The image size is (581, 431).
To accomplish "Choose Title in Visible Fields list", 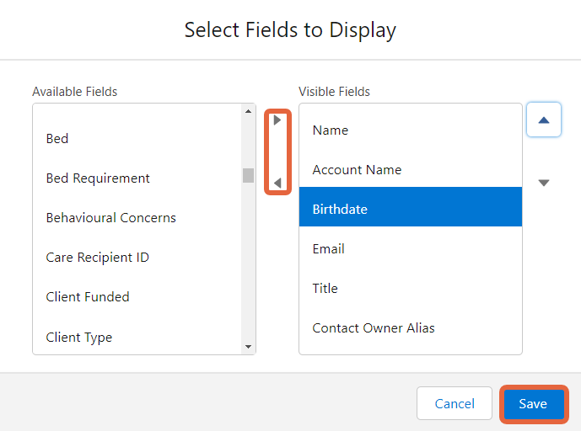I will click(x=411, y=289).
